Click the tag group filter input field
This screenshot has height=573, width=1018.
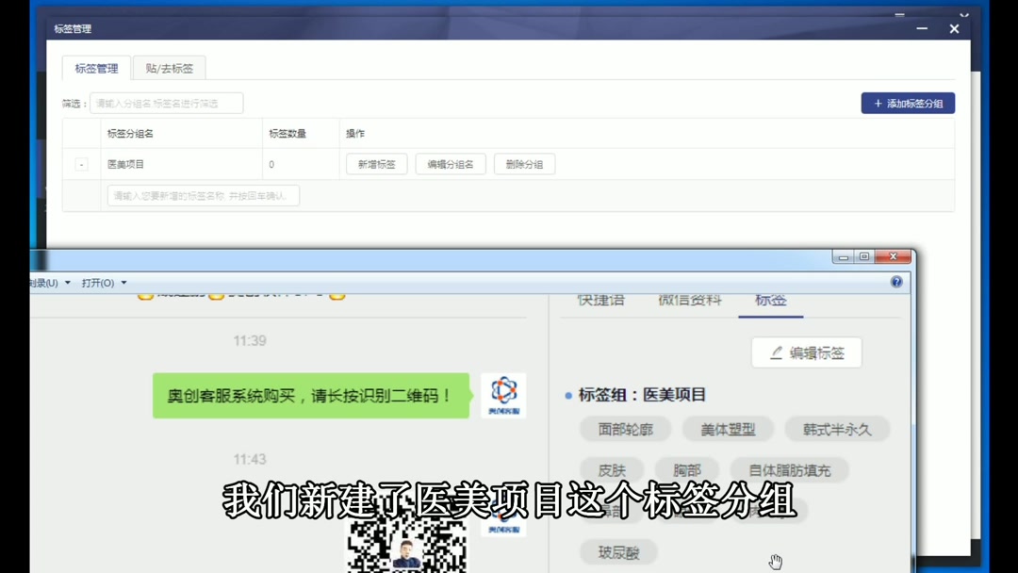tap(166, 103)
